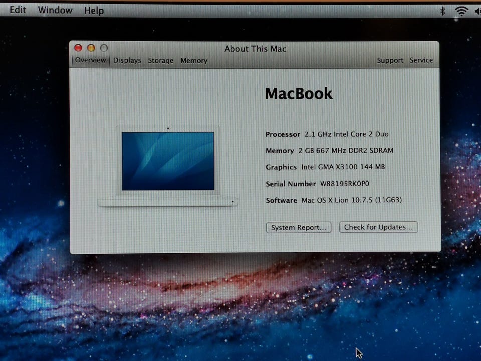Click the Processor label
The height and width of the screenshot is (361, 481).
point(283,134)
